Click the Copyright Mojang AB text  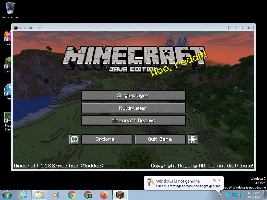pos(202,166)
